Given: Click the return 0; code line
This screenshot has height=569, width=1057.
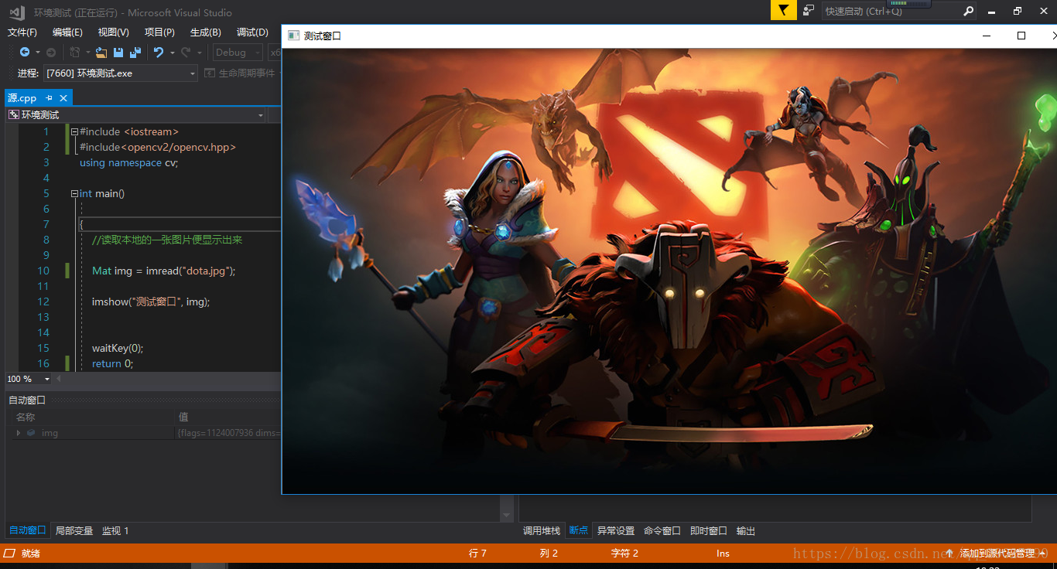Looking at the screenshot, I should point(113,363).
